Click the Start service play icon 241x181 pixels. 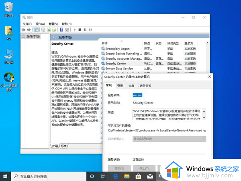[75, 29]
